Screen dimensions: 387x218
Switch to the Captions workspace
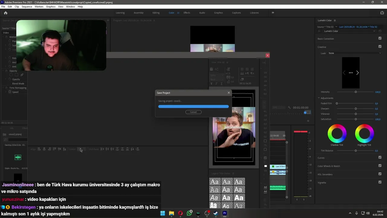pos(236,13)
